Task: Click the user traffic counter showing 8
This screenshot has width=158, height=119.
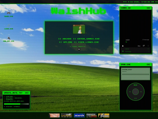Action: click(x=79, y=49)
